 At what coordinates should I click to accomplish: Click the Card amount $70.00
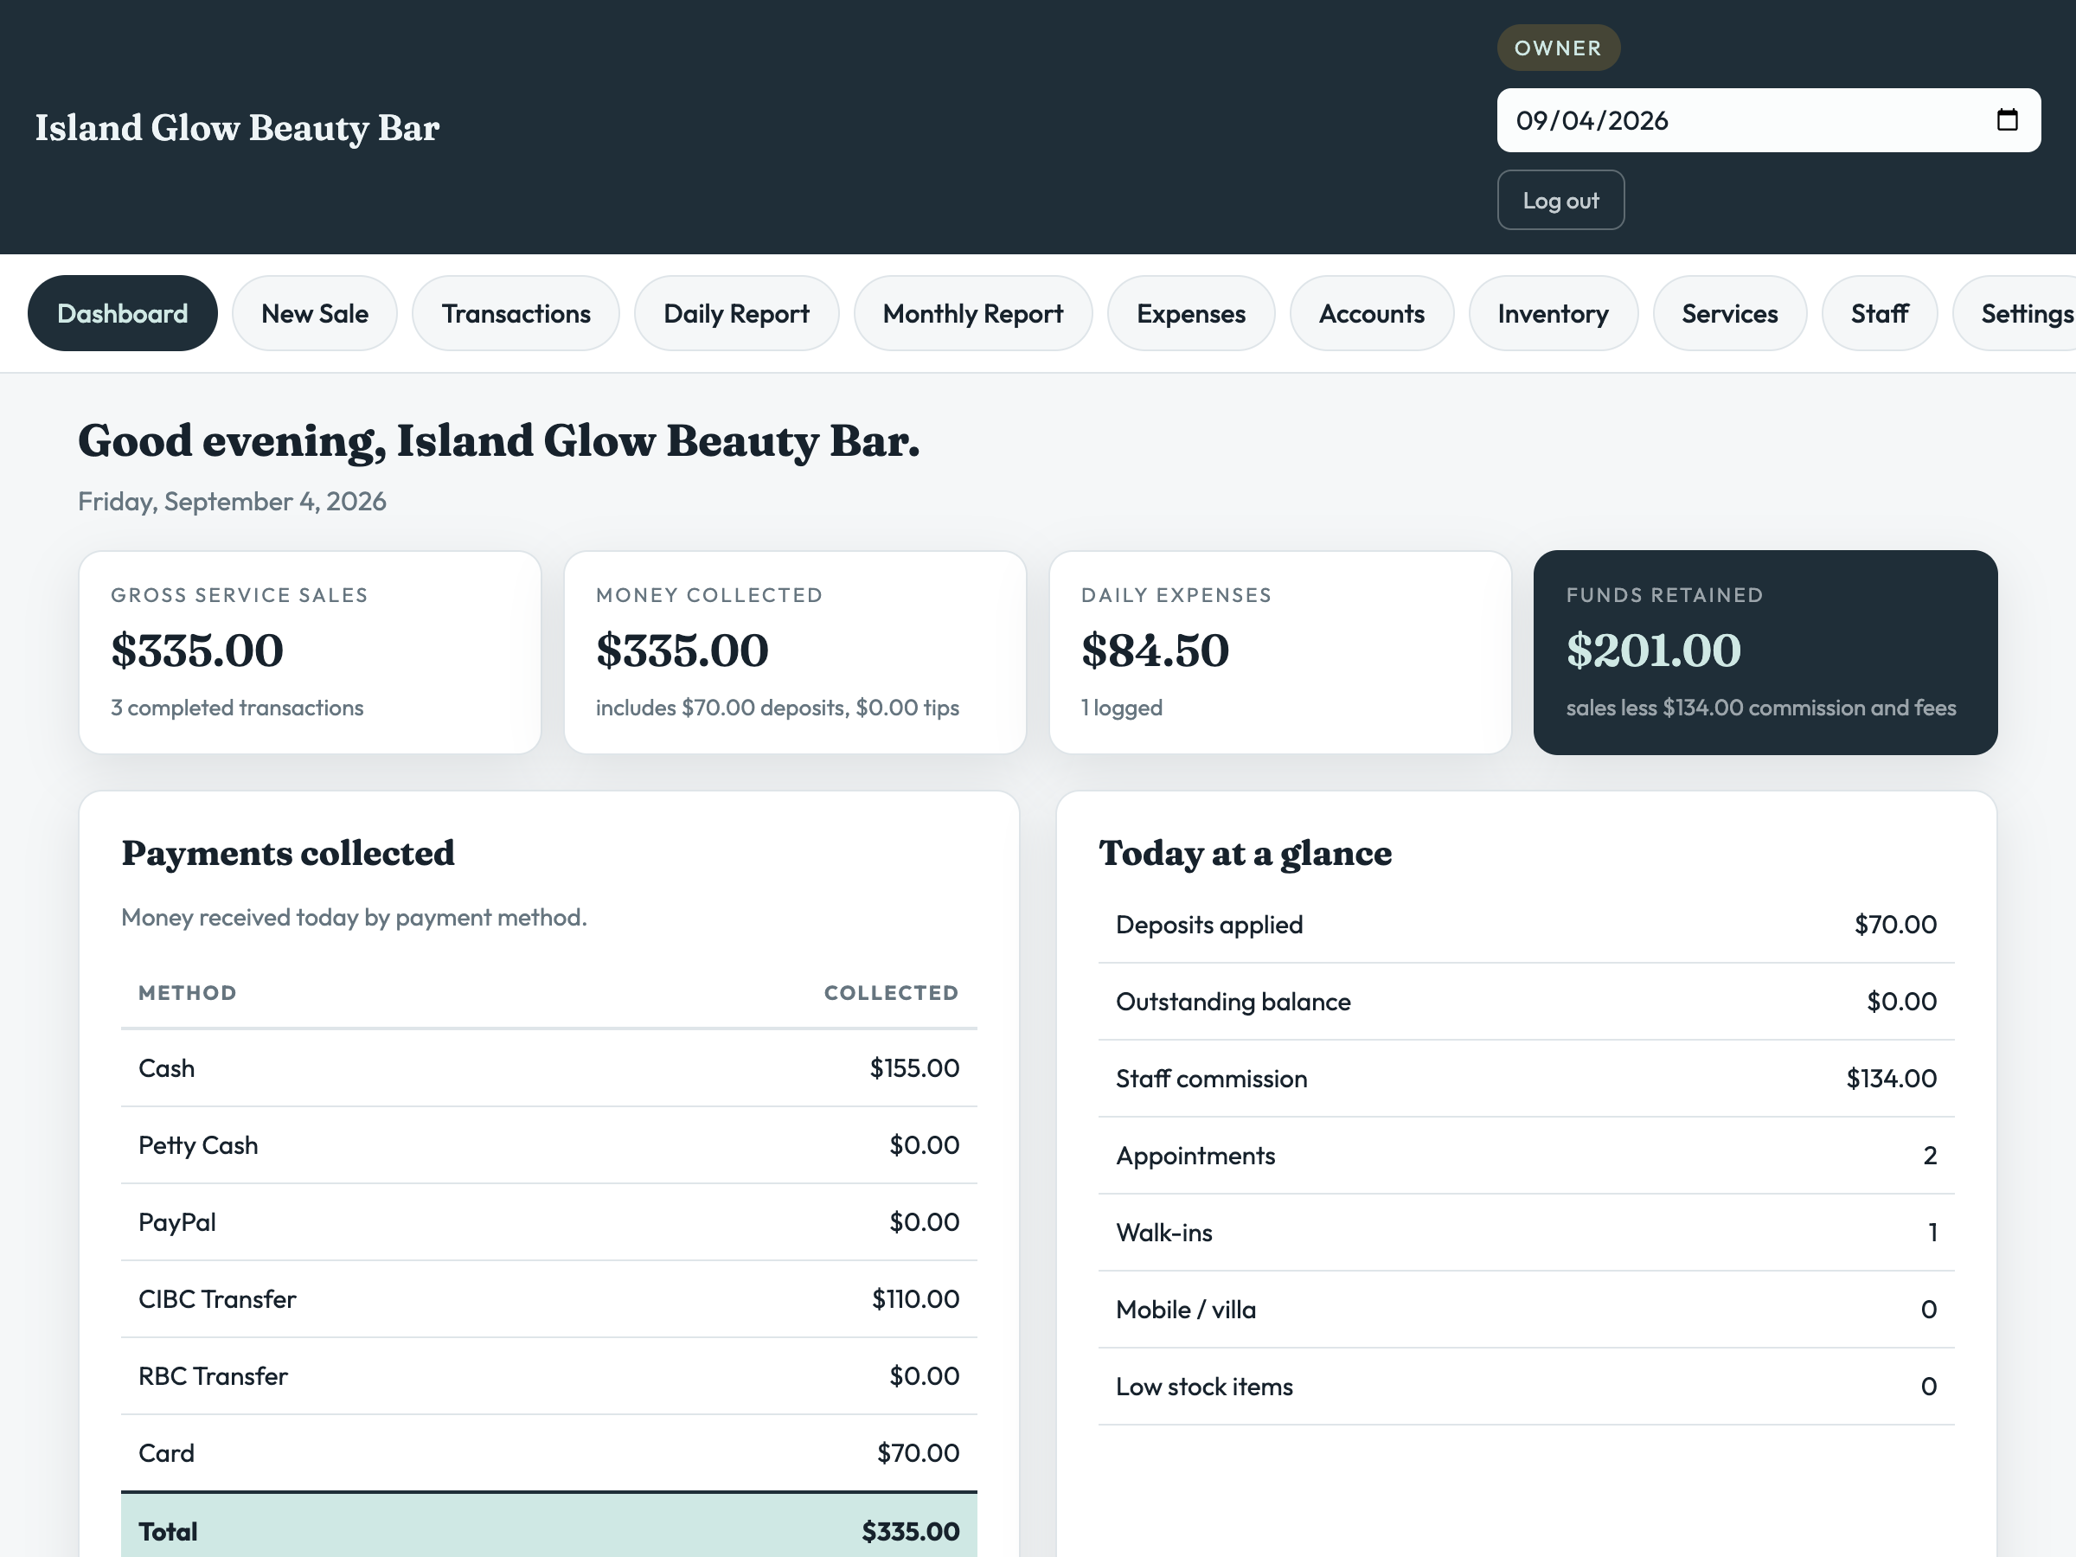(x=918, y=1453)
